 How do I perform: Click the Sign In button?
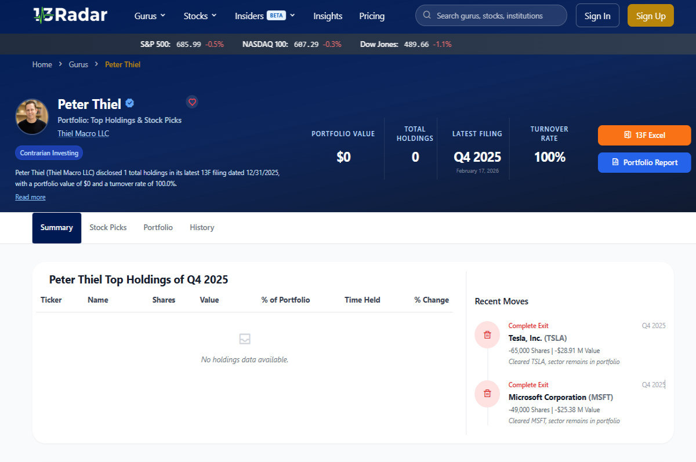pos(597,16)
